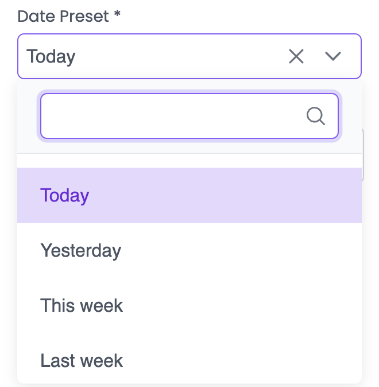
Task: Click the Yesterday list entry
Action: 80,250
